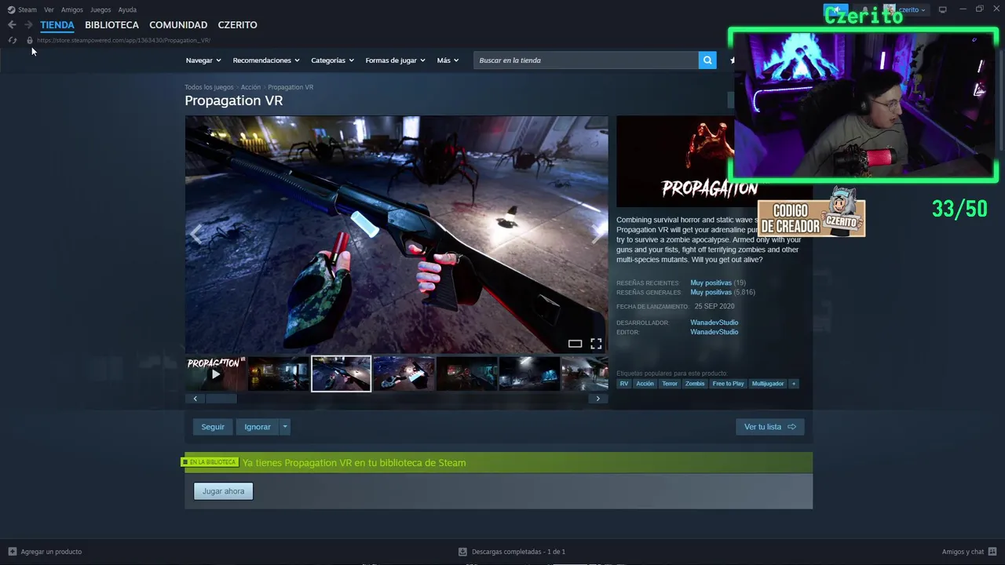Screen dimensions: 1005x565
Task: Switch to the BIBLIOTECA tab
Action: [x=111, y=25]
